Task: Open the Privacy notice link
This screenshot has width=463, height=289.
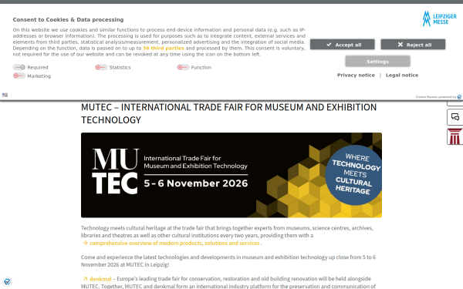Action: coord(356,76)
